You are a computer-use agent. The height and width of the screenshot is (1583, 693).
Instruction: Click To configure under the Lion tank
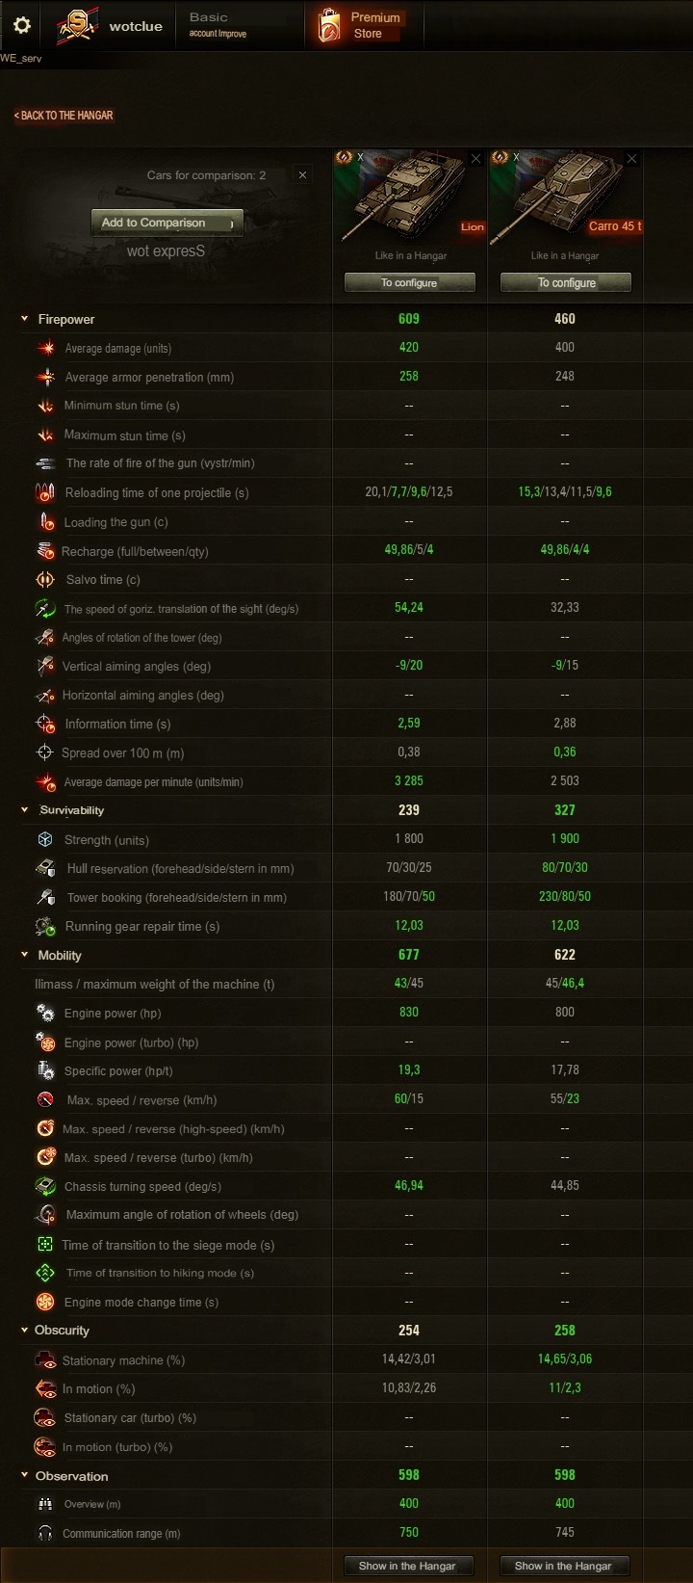(410, 282)
